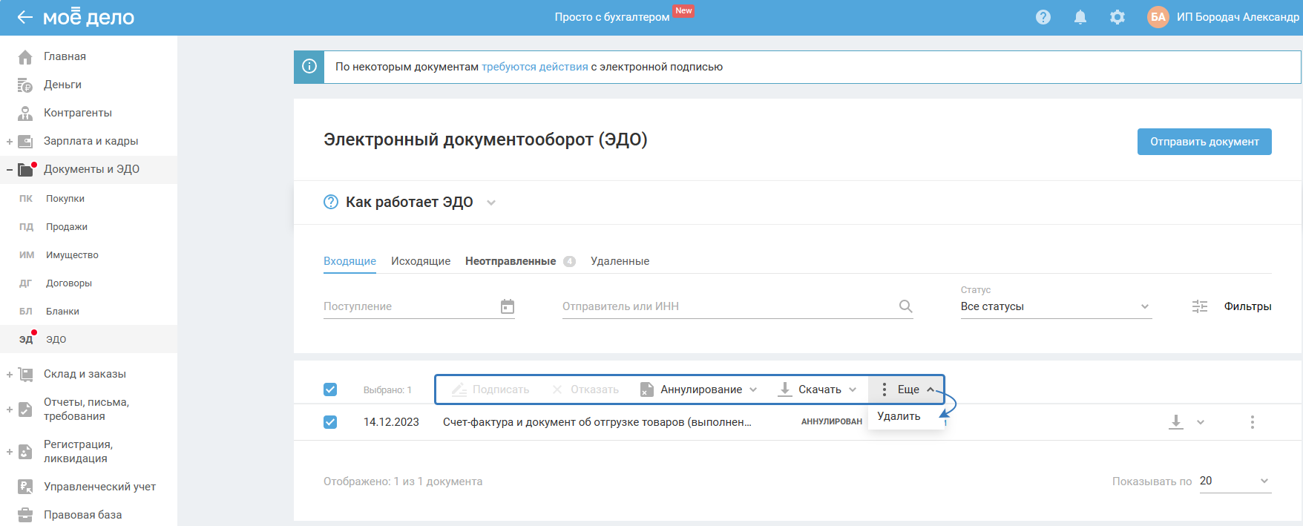
Task: Click the disabled Отказать button
Action: 586,389
